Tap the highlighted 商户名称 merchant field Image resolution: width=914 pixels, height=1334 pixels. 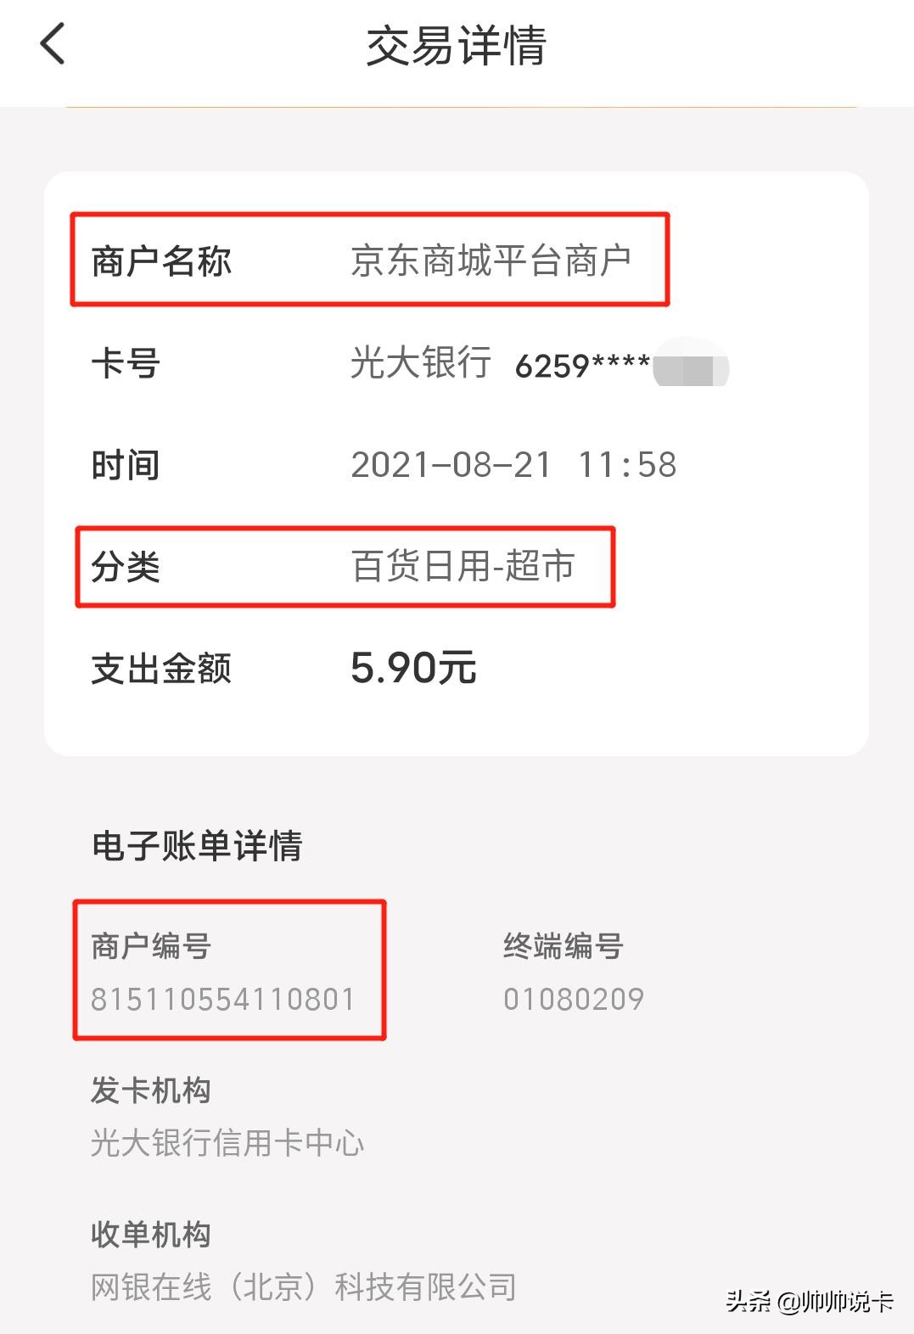160,261
